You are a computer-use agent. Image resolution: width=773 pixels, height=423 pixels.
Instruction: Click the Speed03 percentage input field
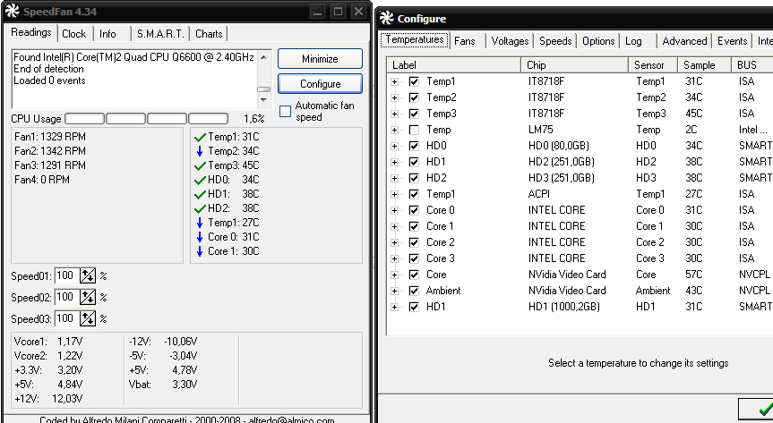point(66,318)
